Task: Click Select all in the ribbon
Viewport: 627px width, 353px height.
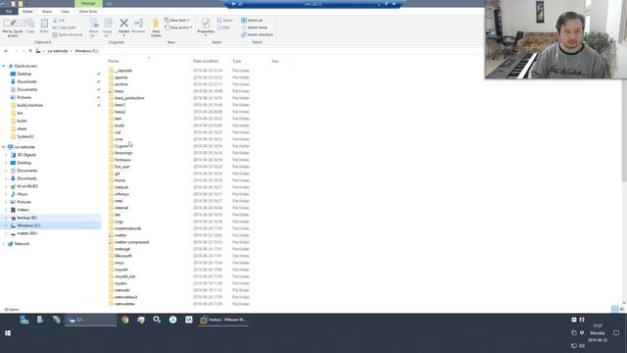Action: (252, 21)
